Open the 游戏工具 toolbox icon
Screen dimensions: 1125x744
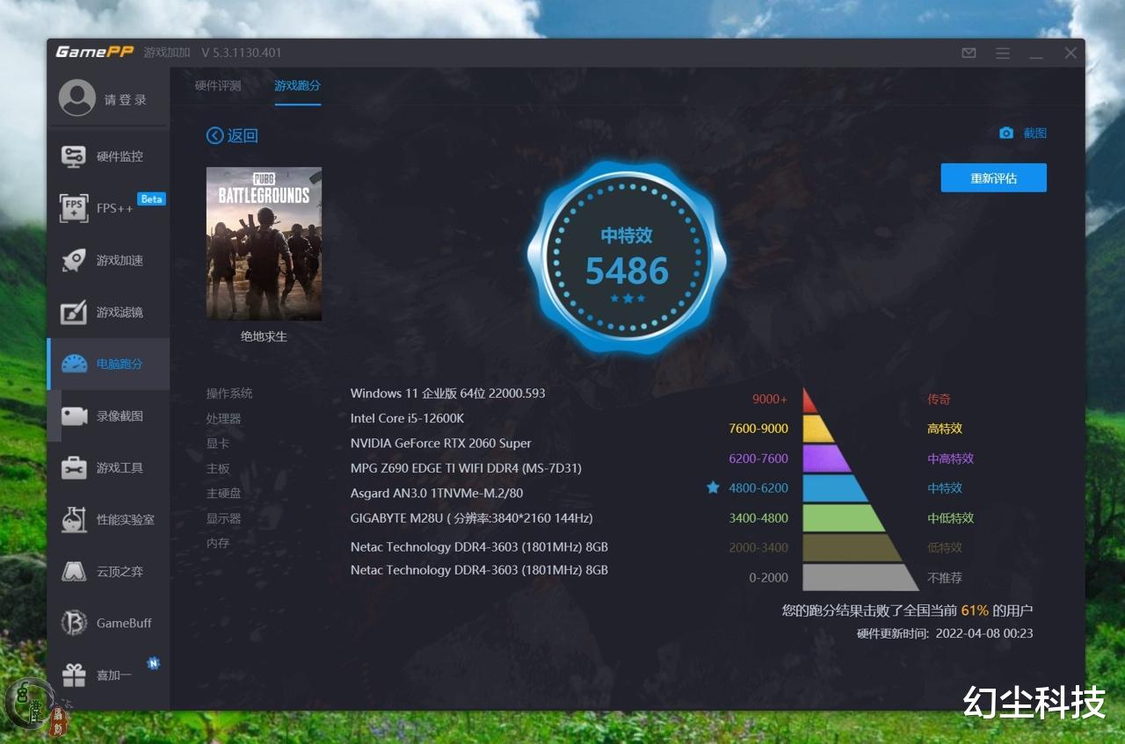74,467
